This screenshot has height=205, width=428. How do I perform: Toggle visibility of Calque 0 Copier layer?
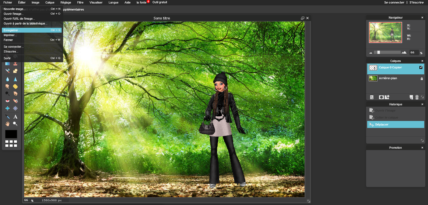coord(421,67)
